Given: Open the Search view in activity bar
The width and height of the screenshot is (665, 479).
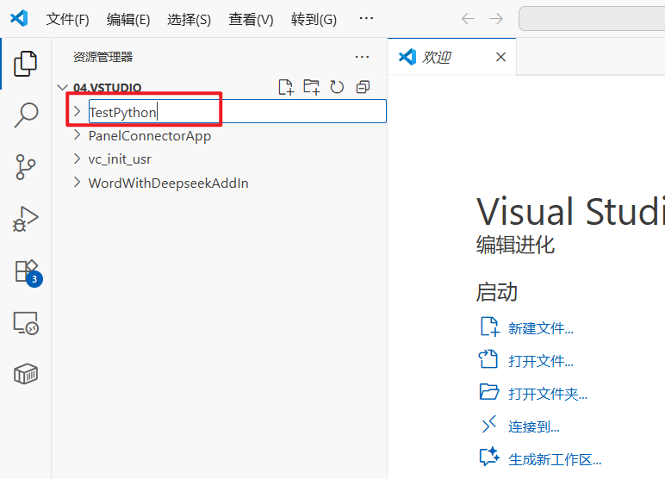Looking at the screenshot, I should [26, 115].
